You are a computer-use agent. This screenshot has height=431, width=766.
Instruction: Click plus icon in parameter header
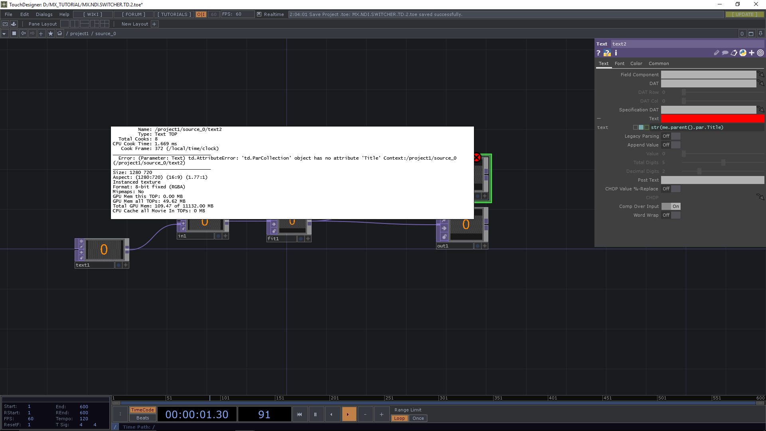point(752,53)
